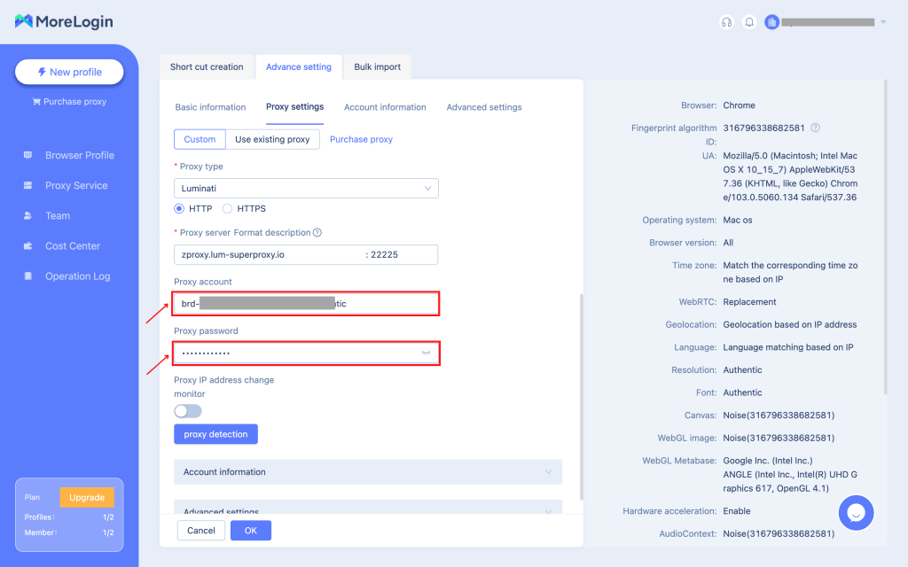The image size is (908, 567).
Task: Show the proxy password with eye icon
Action: tap(427, 353)
